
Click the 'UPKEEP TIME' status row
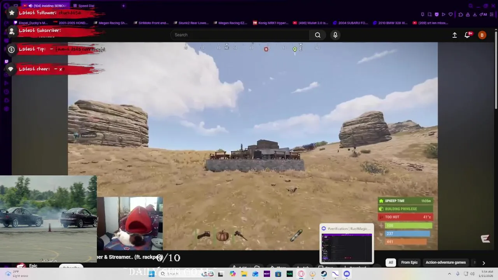coord(405,201)
